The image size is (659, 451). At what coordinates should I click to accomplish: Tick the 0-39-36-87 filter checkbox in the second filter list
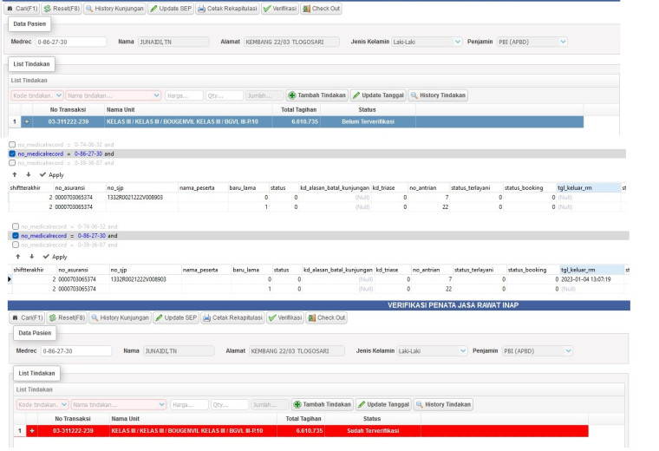pyautogui.click(x=16, y=245)
